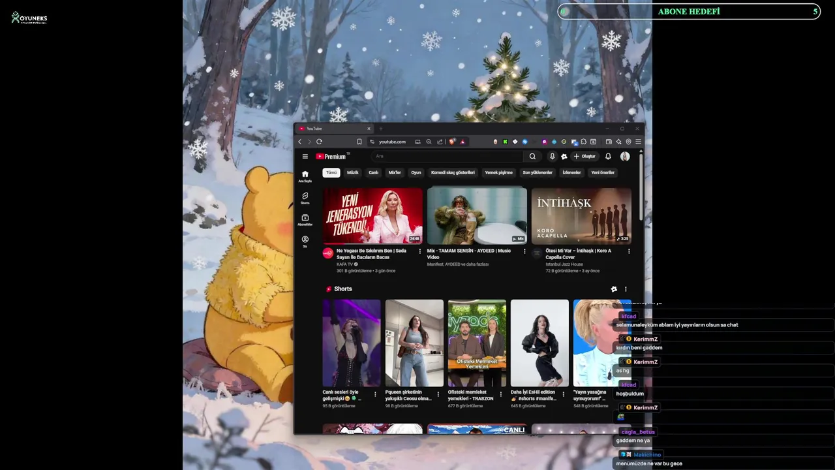Click the Brave Shields lion icon
Screen dimensions: 835x470
pos(452,142)
